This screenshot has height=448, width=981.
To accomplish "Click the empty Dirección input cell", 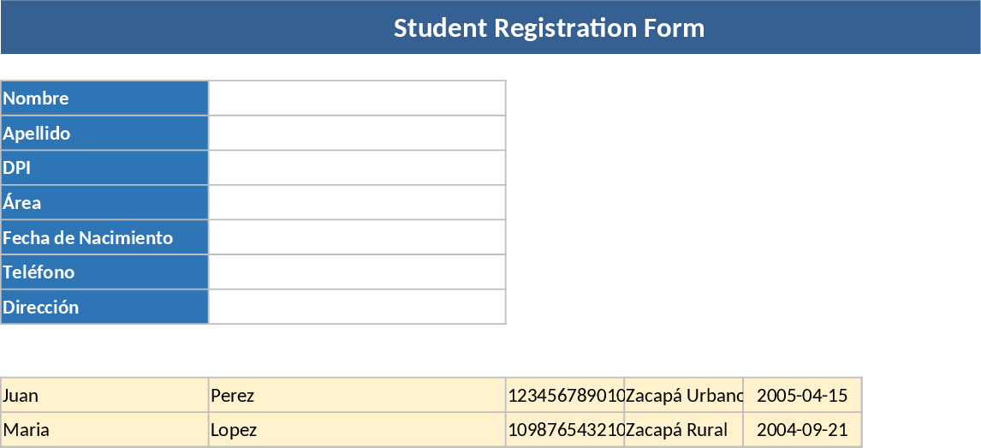I will click(x=357, y=307).
